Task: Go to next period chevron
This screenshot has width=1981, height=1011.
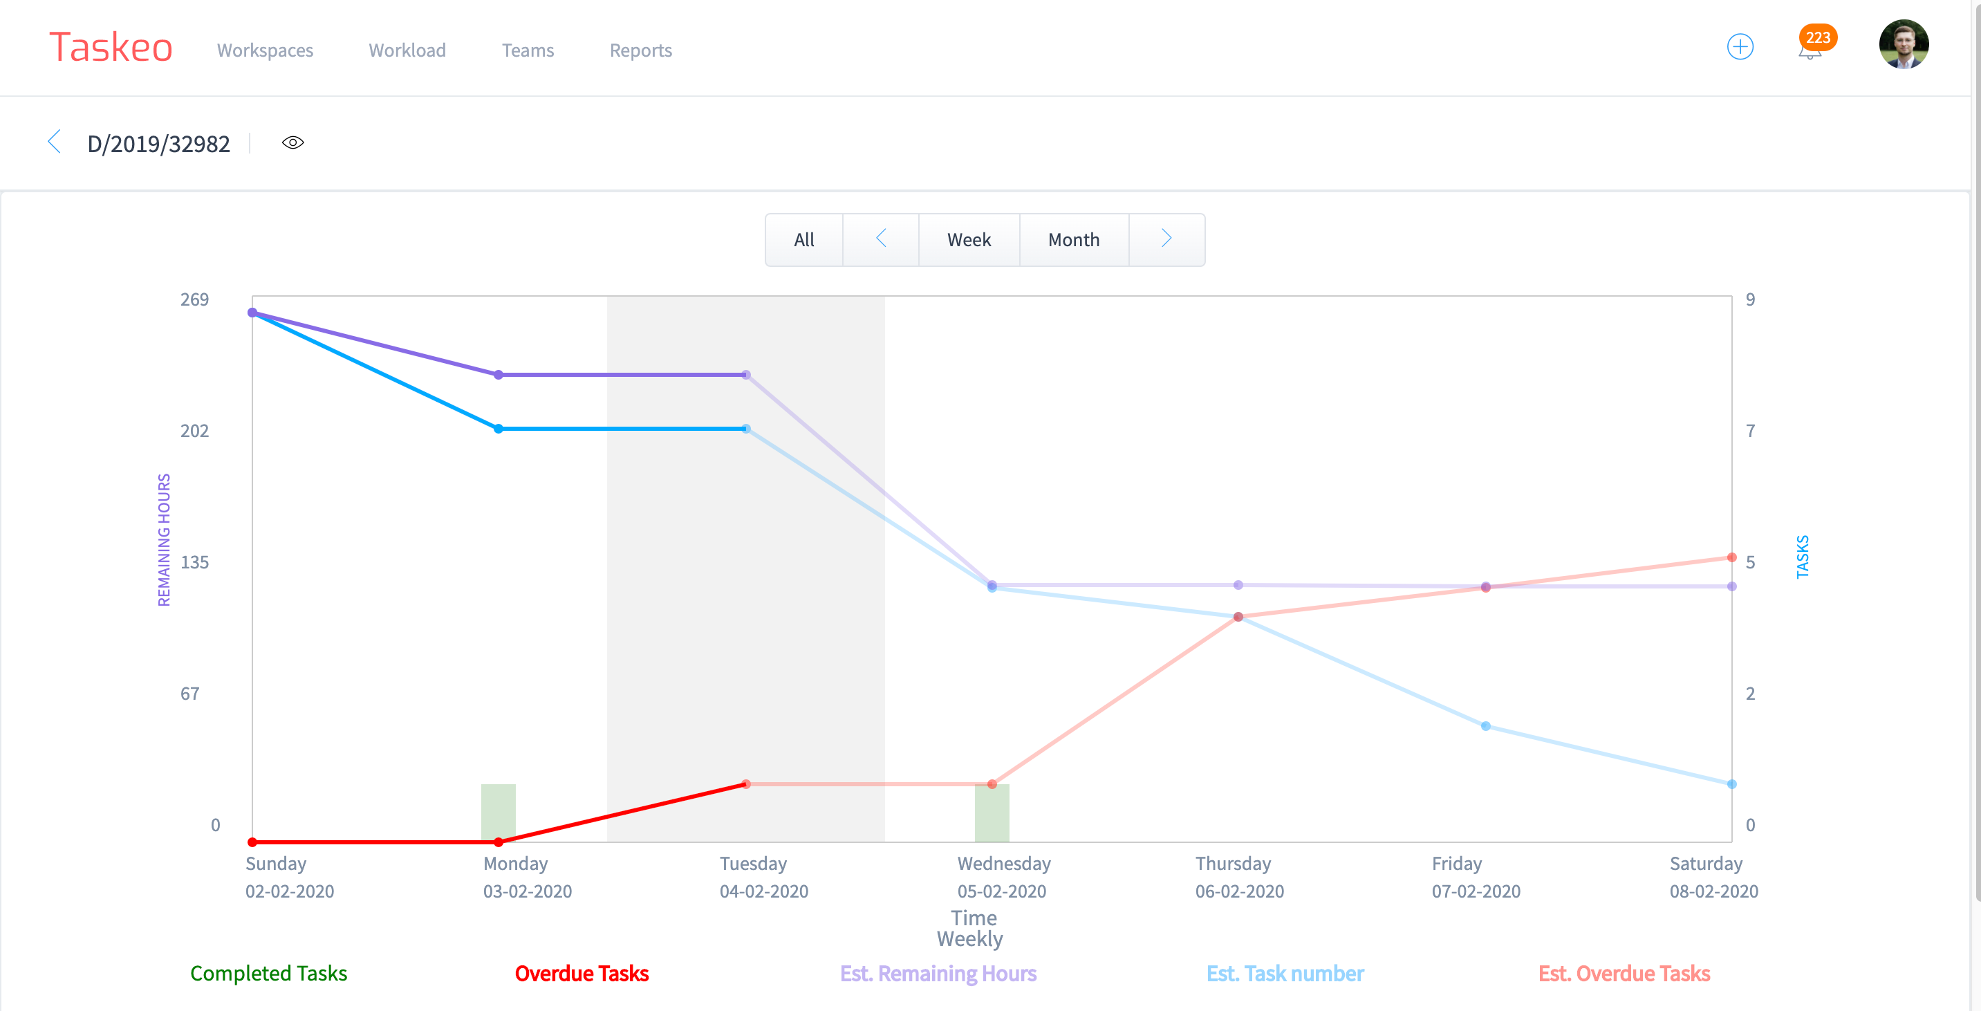Action: (x=1166, y=239)
